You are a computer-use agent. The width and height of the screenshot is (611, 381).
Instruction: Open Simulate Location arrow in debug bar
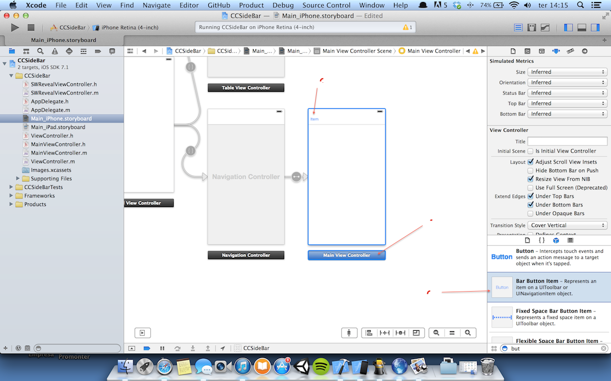(x=223, y=348)
